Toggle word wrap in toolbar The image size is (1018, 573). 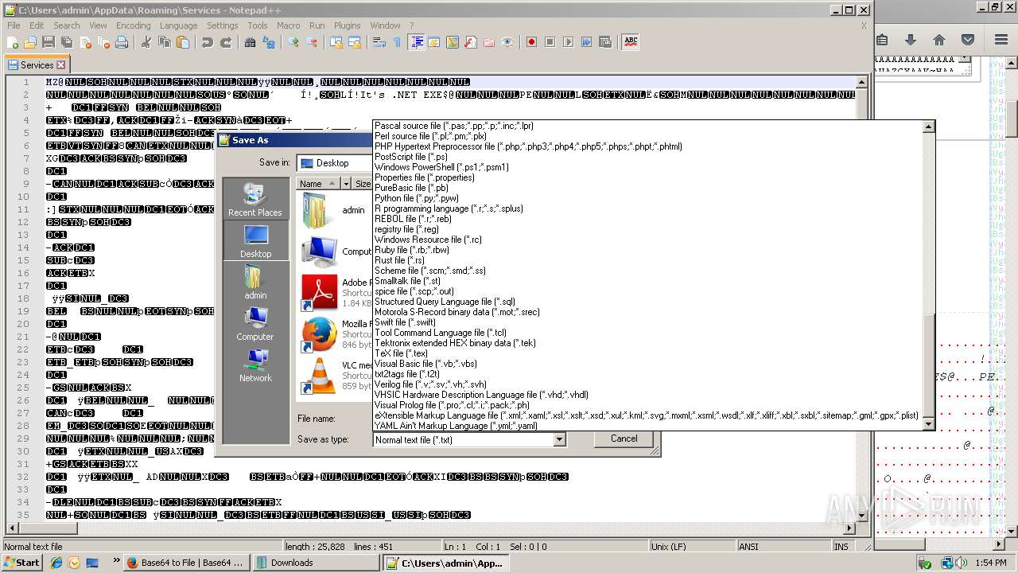pyautogui.click(x=379, y=42)
